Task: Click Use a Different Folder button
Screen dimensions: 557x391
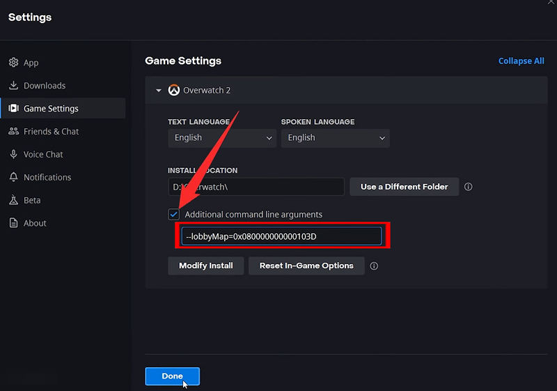Action: click(x=405, y=187)
